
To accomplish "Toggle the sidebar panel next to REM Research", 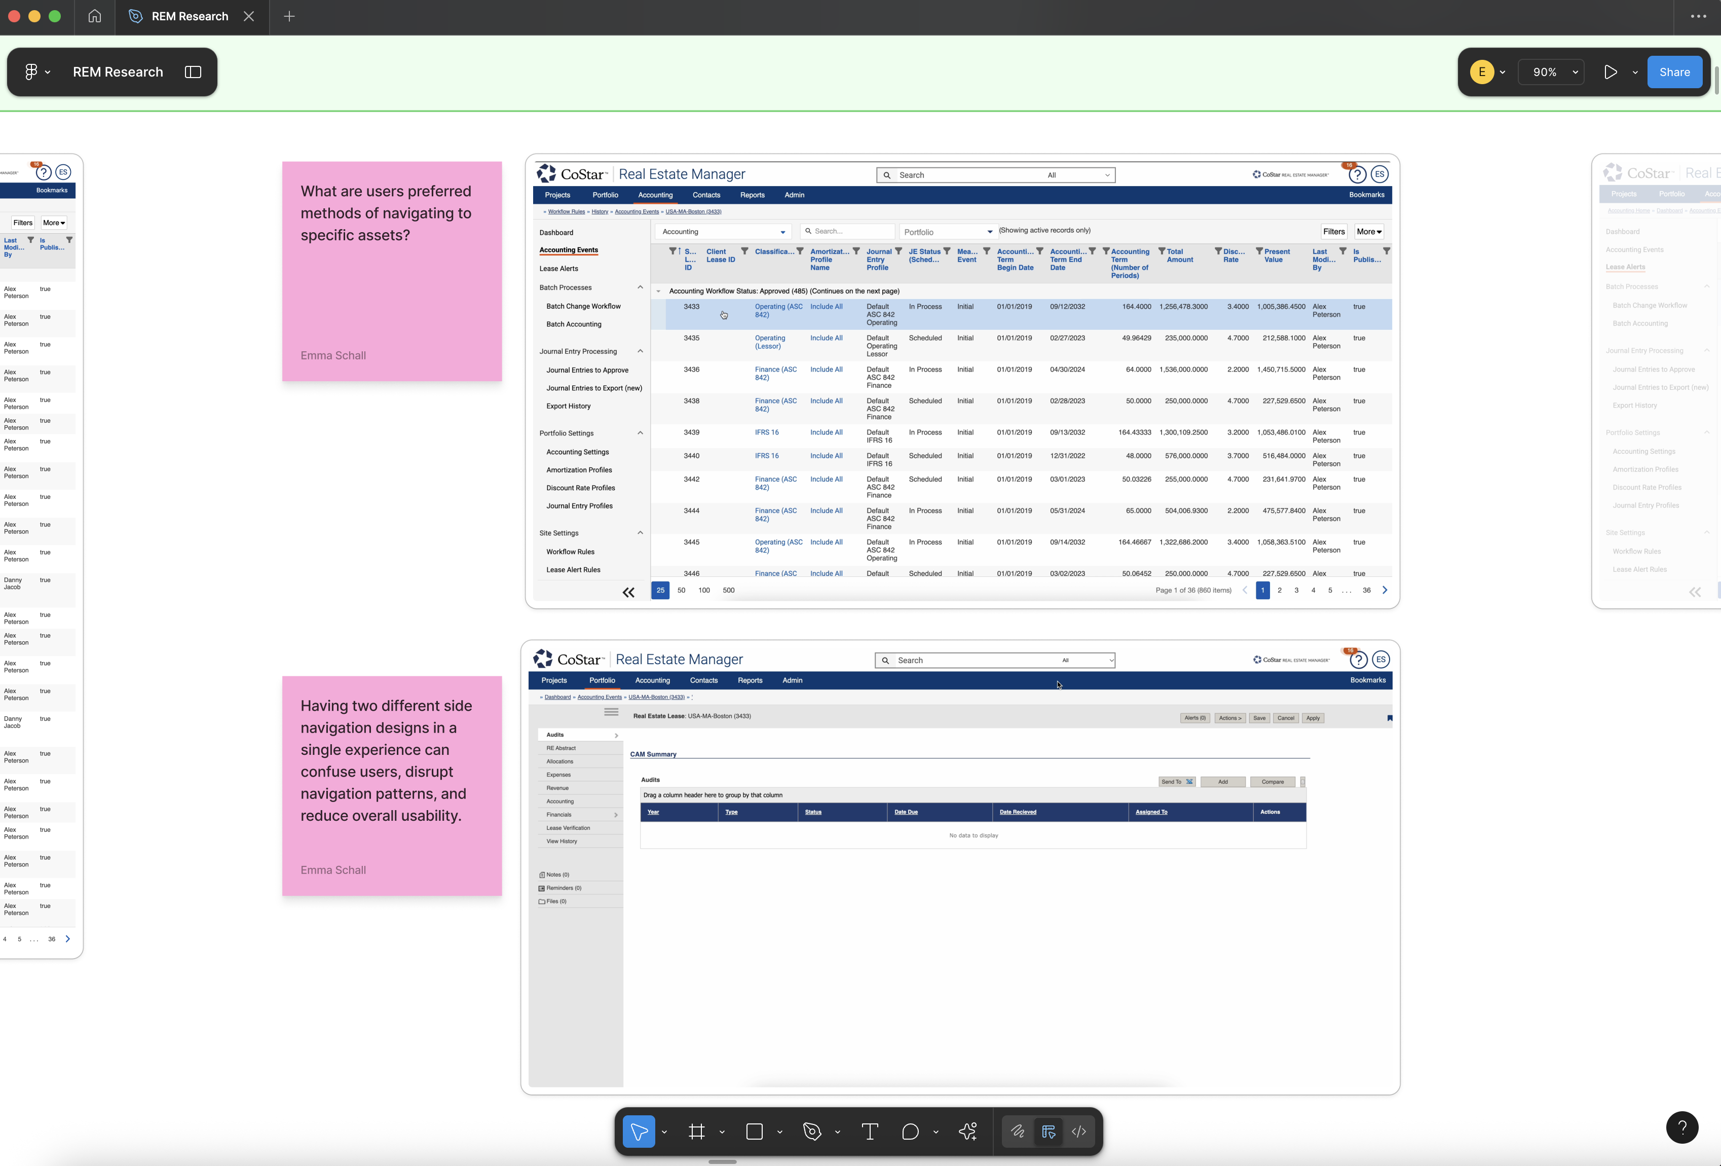I will (x=193, y=72).
